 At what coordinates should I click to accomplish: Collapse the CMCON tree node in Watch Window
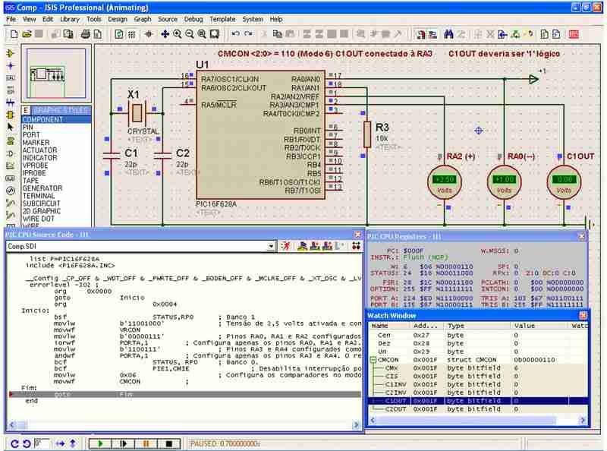pos(373,360)
